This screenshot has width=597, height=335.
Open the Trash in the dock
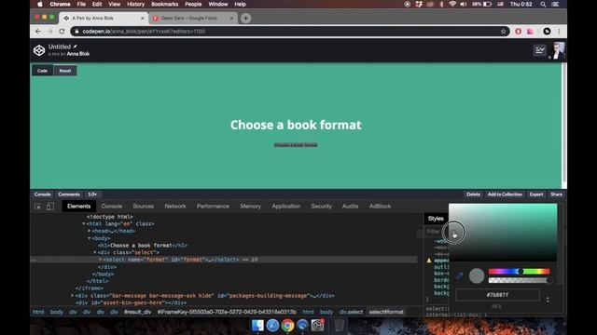tap(339, 325)
